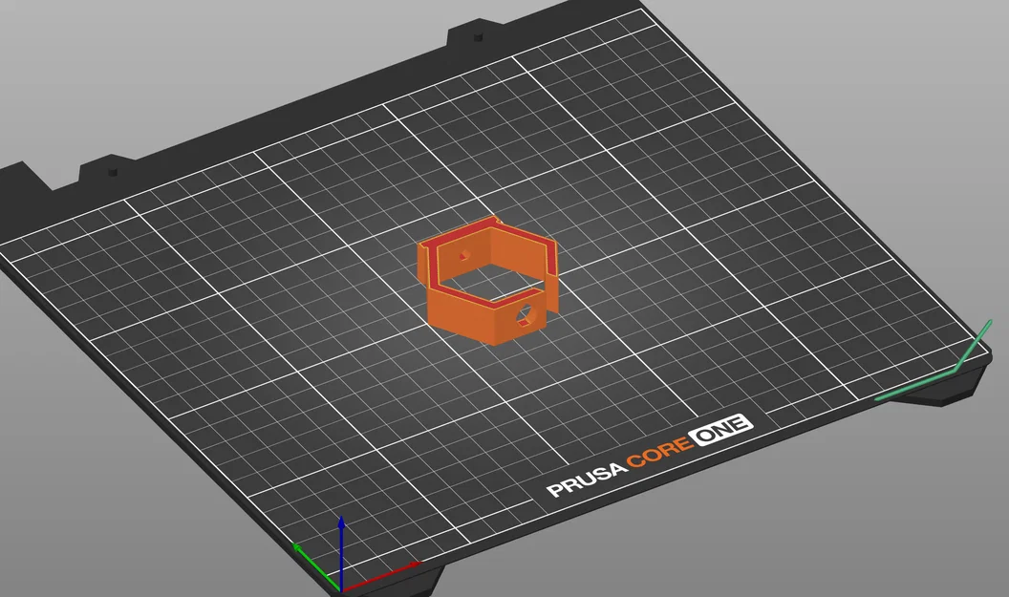Click the small hole on the model's left wall
This screenshot has width=1009, height=597.
pyautogui.click(x=463, y=254)
